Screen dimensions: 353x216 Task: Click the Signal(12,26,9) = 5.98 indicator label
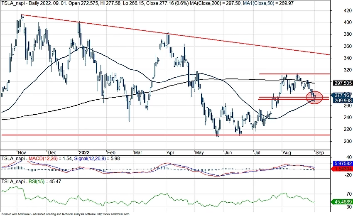click(x=97, y=159)
